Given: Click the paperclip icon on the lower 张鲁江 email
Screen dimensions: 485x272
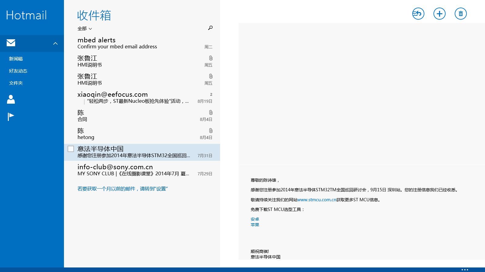Looking at the screenshot, I should tap(211, 76).
